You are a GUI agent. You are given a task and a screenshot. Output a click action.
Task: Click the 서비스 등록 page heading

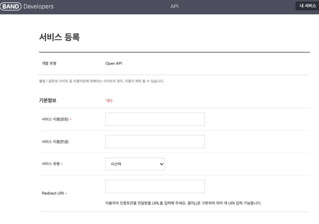click(x=59, y=37)
